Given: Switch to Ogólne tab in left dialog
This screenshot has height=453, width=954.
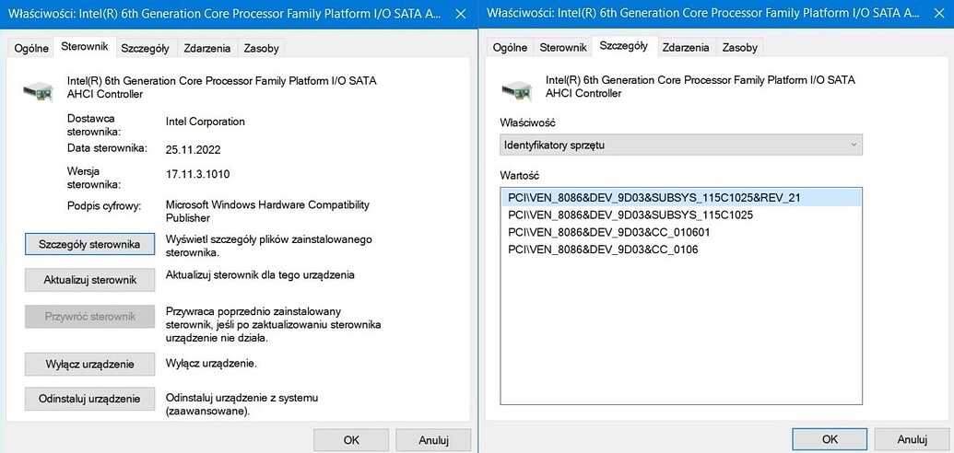Looking at the screenshot, I should pyautogui.click(x=31, y=48).
